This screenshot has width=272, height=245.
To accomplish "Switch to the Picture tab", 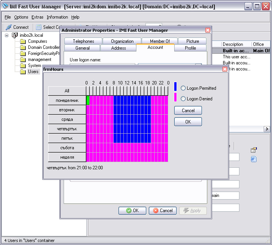I will click(x=192, y=41).
